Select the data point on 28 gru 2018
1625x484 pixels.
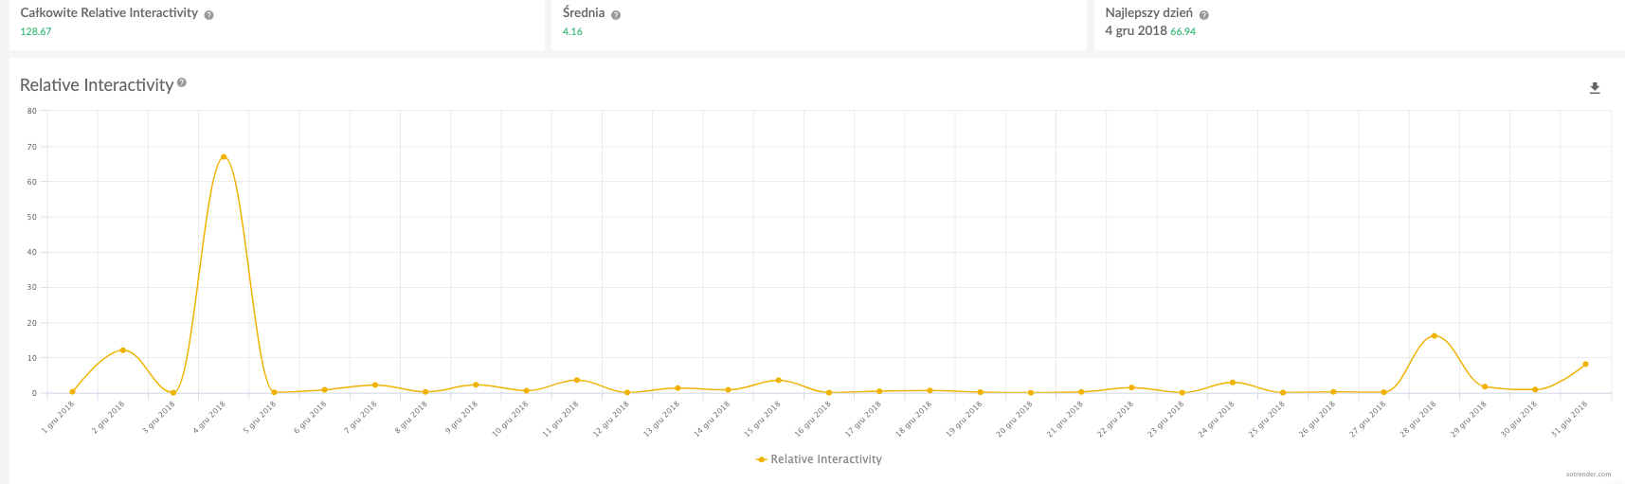coord(1434,336)
